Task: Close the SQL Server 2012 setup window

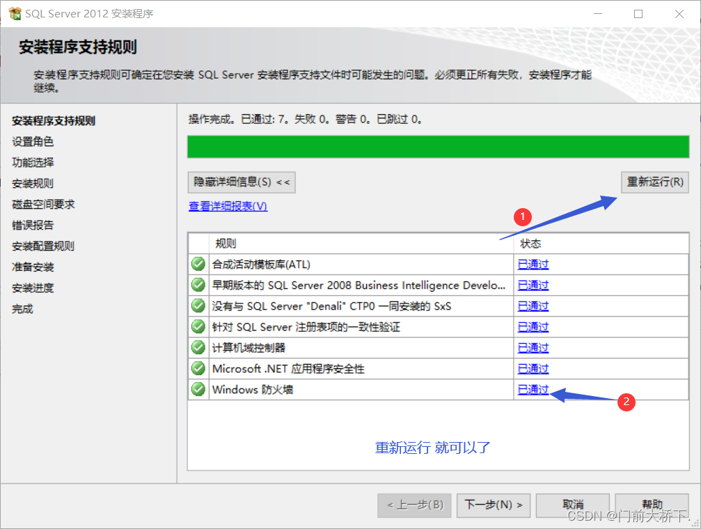Action: [679, 14]
